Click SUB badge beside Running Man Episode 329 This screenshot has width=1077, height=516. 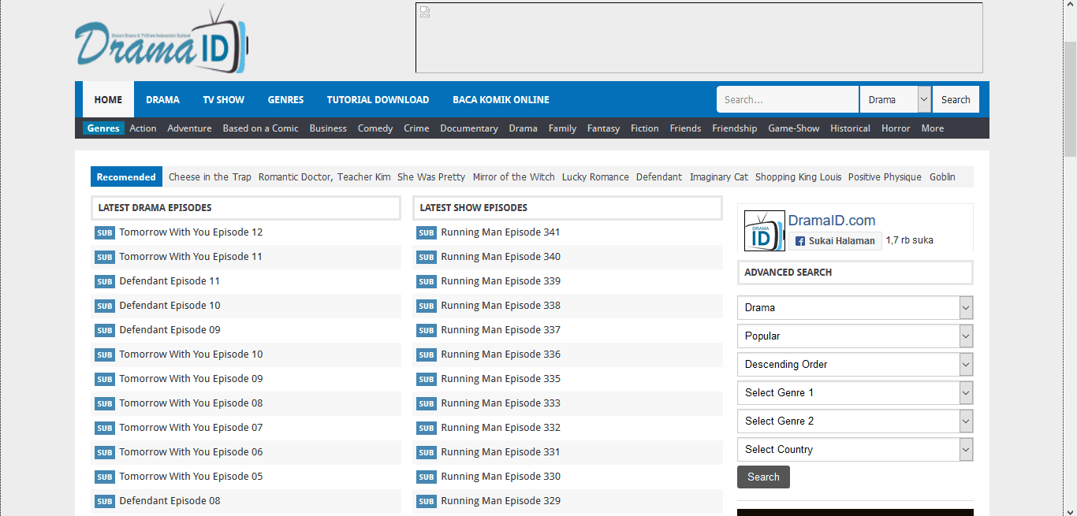[427, 501]
